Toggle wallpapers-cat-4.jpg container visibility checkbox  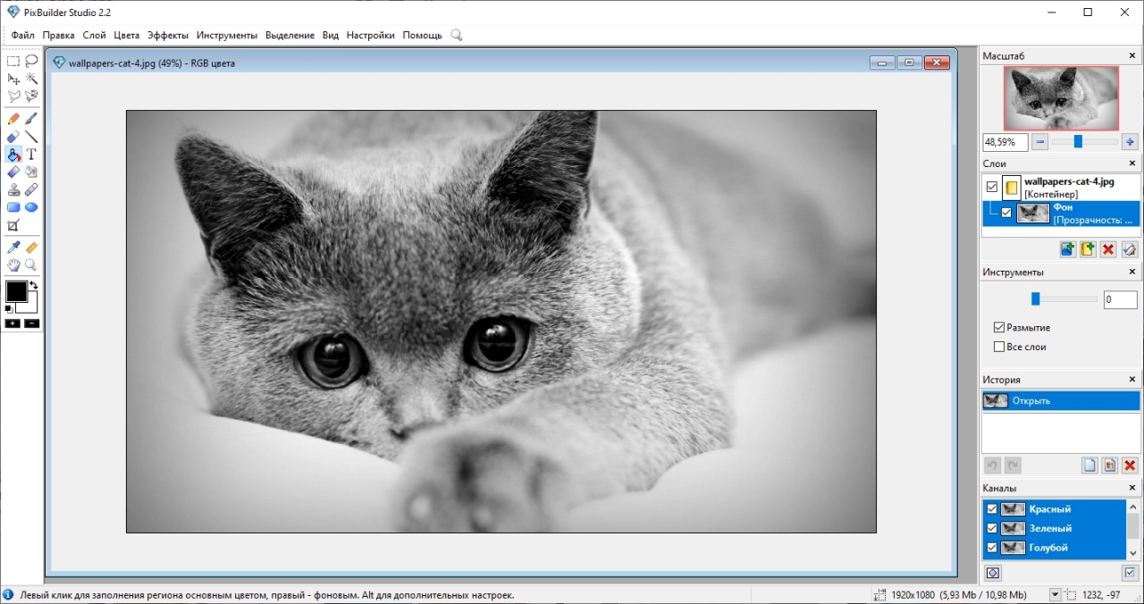pos(992,187)
